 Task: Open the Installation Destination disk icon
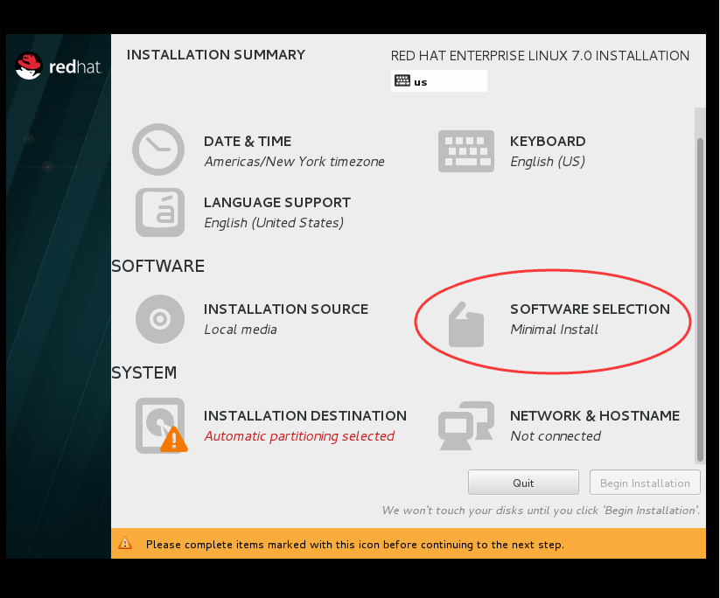(161, 426)
